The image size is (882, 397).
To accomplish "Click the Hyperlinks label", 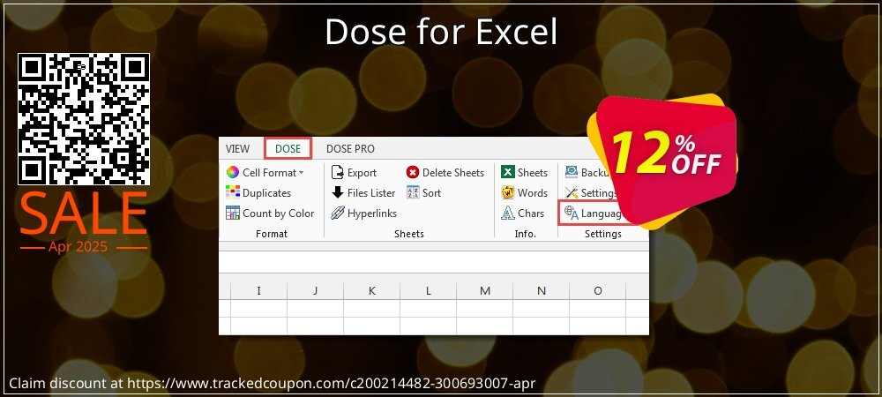I will tap(372, 213).
